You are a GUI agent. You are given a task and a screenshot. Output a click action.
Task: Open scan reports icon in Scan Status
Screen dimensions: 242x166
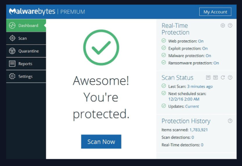(208, 77)
